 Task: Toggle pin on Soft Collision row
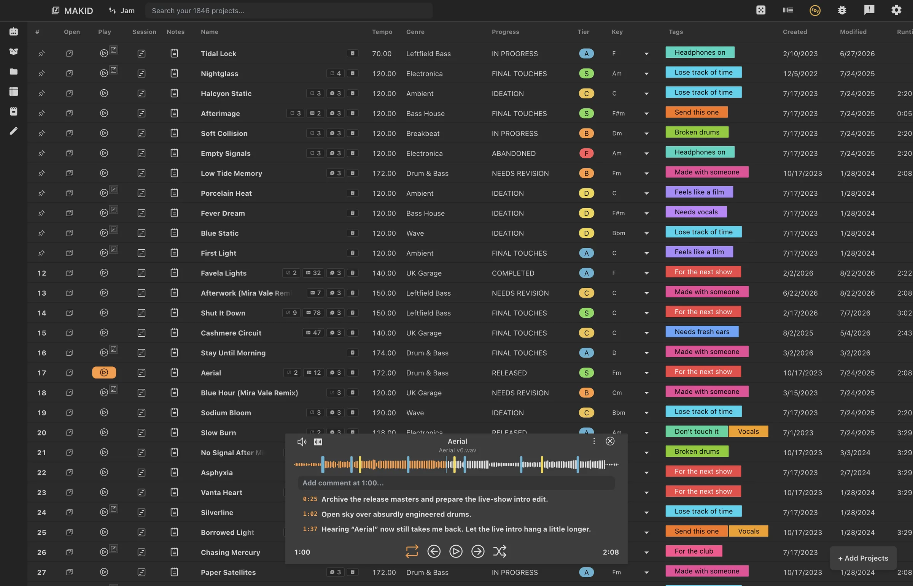coord(41,133)
